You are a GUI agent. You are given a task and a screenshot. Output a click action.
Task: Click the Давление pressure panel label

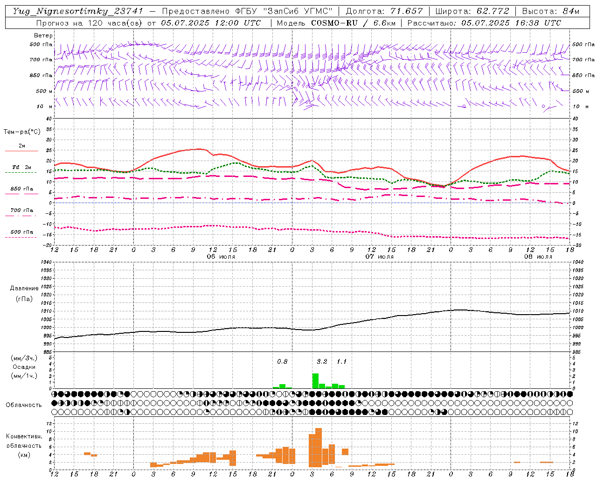(24, 288)
